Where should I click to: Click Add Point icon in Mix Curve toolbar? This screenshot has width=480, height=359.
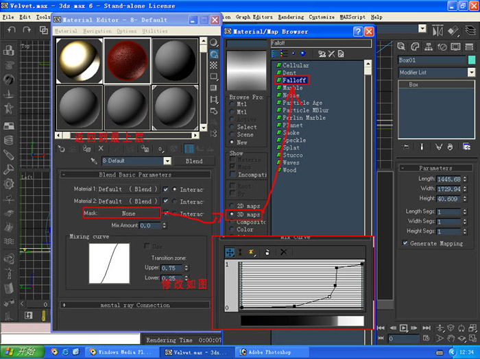(x=251, y=252)
